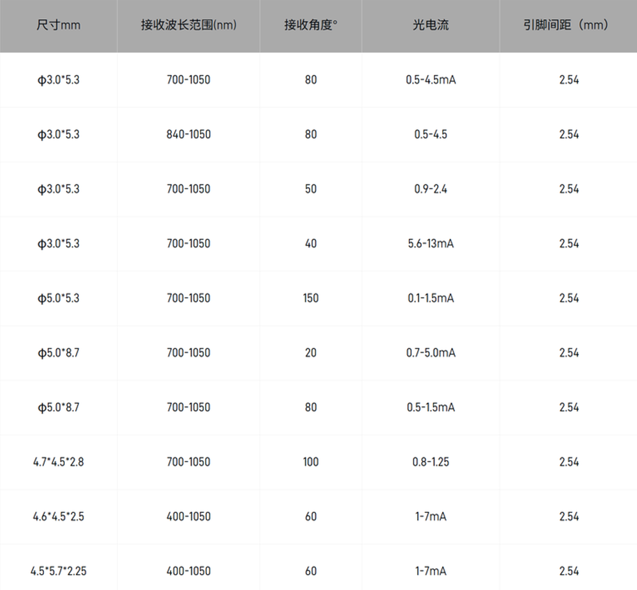Select the 0.7-5.0mA photocurrent cell

click(x=431, y=353)
